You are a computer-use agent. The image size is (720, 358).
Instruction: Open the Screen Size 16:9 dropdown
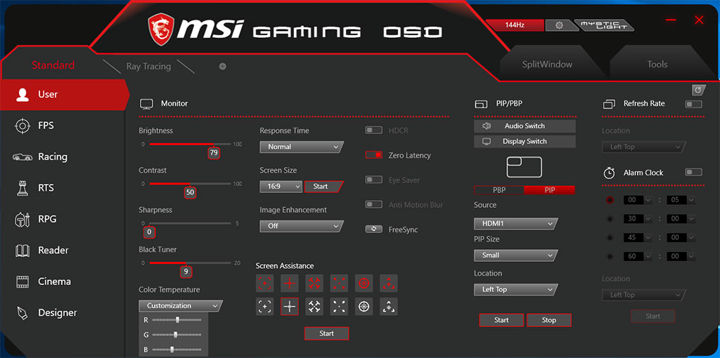coord(281,187)
